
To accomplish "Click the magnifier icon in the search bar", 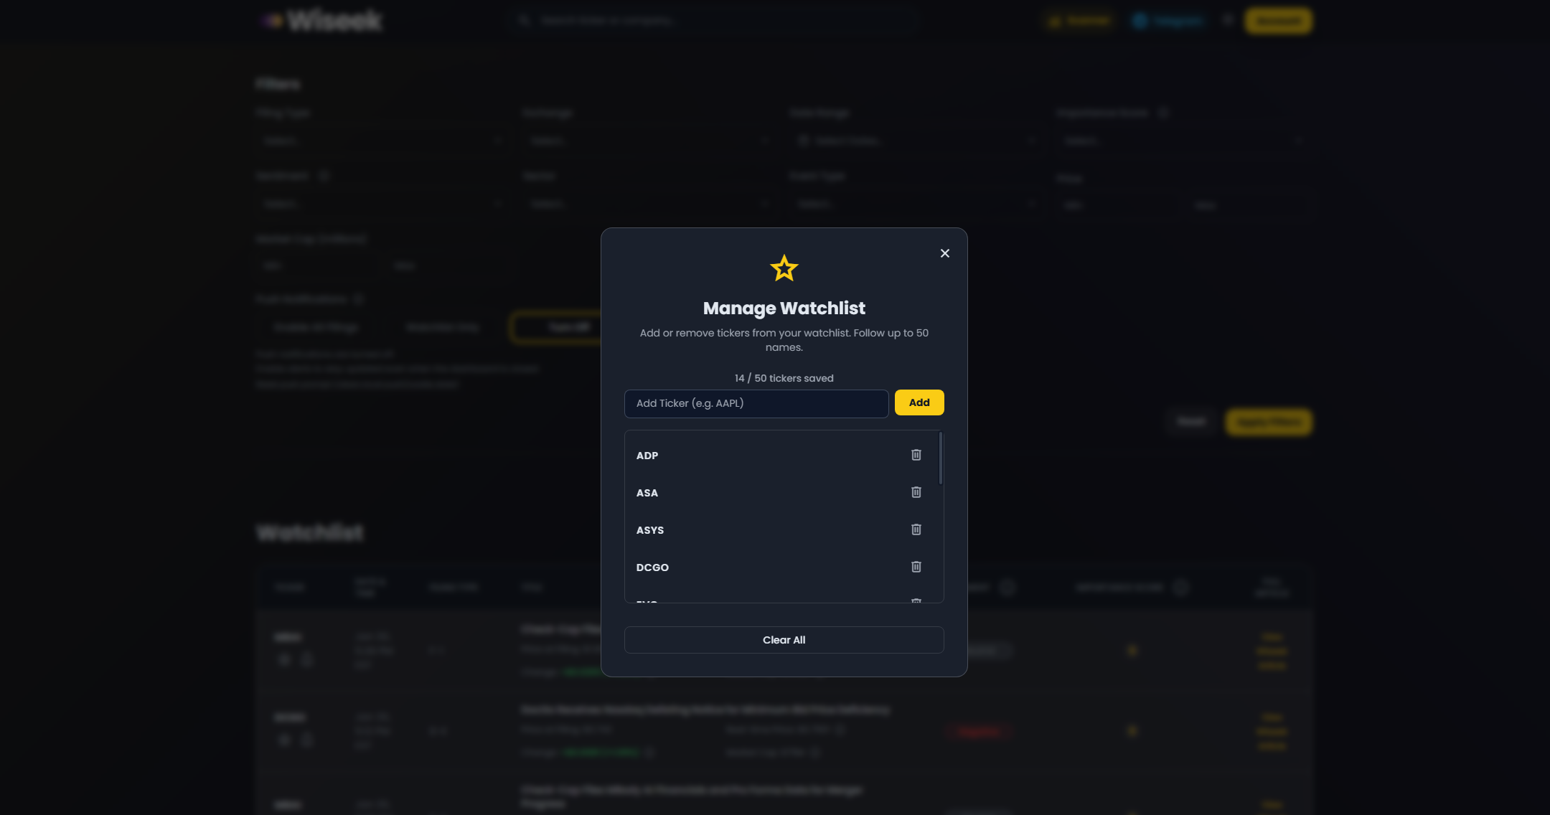I will click(525, 19).
